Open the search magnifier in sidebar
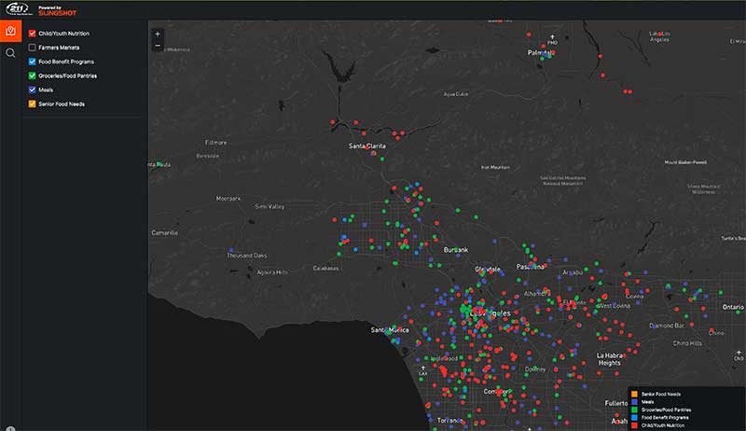This screenshot has width=746, height=431. click(10, 53)
